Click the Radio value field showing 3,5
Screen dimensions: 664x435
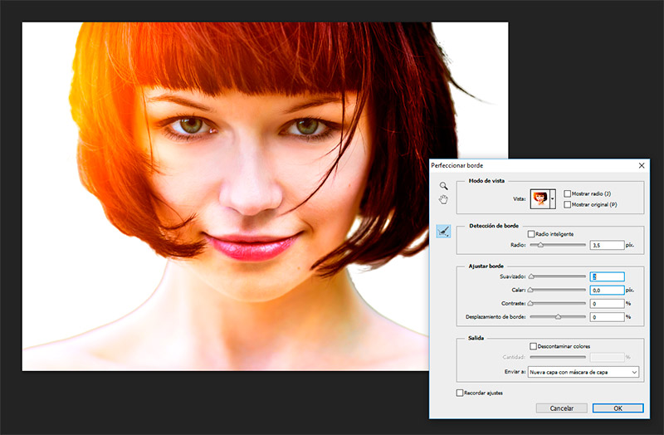point(606,246)
